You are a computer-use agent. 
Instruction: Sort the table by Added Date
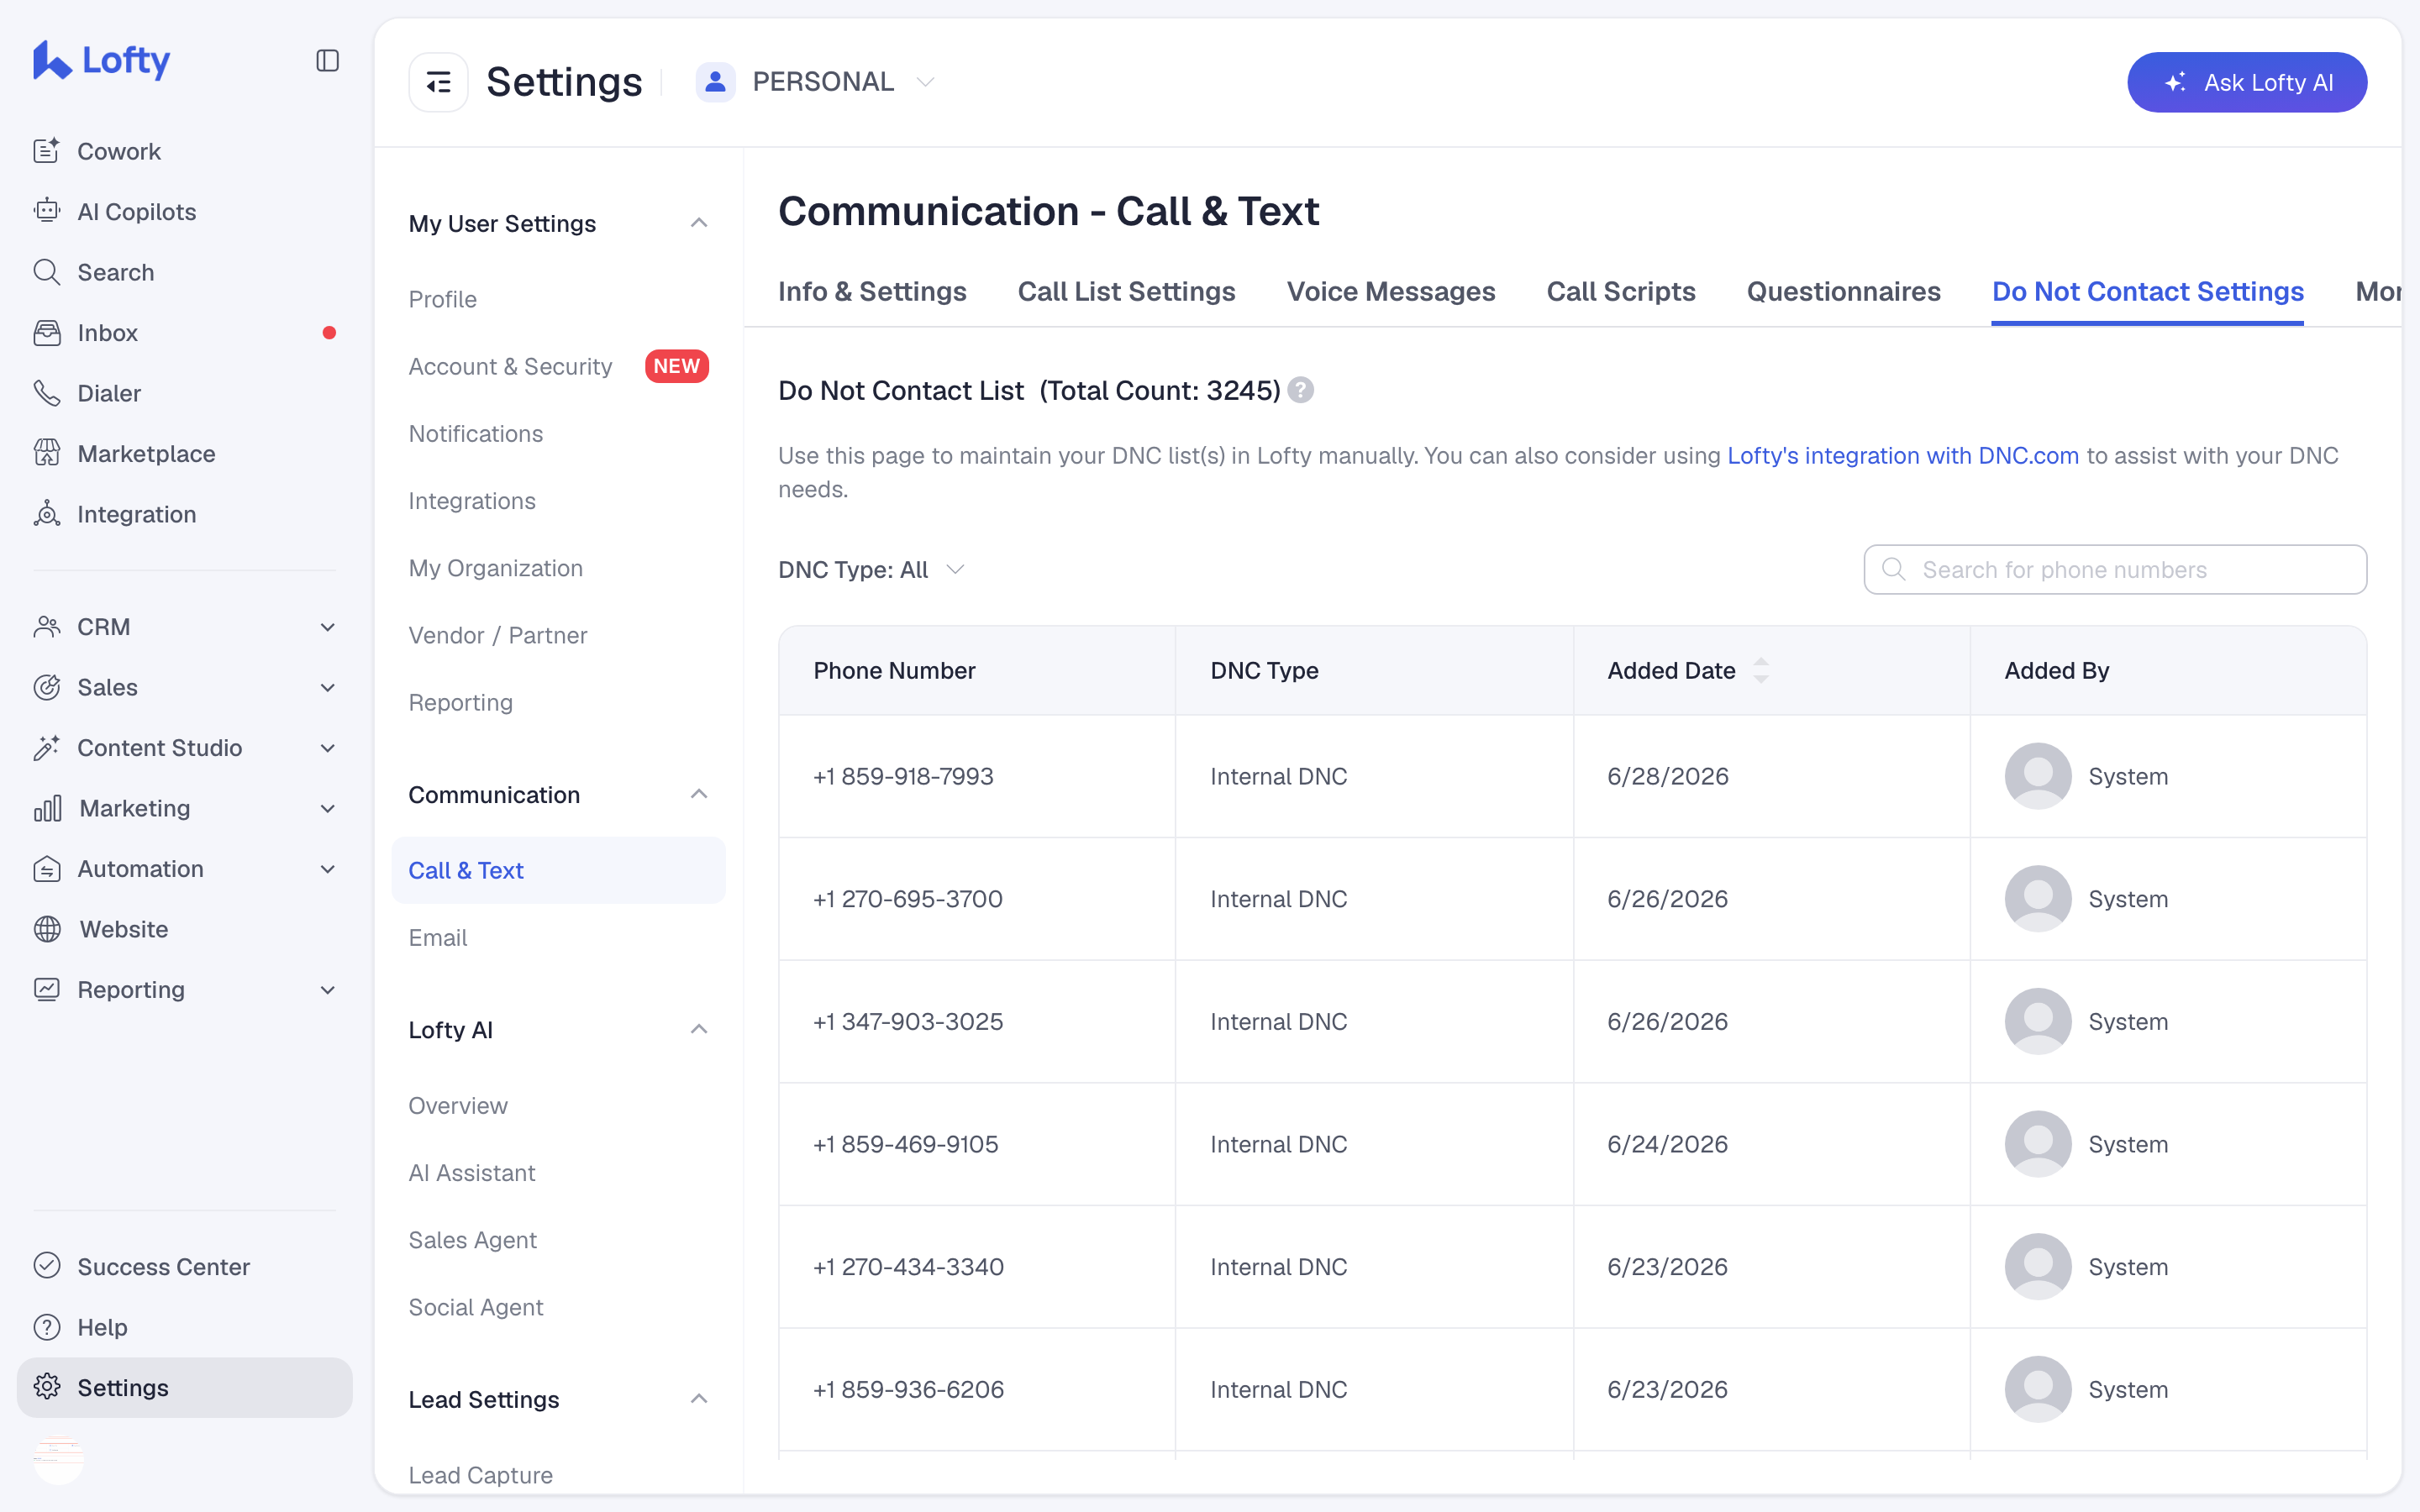coord(1761,670)
